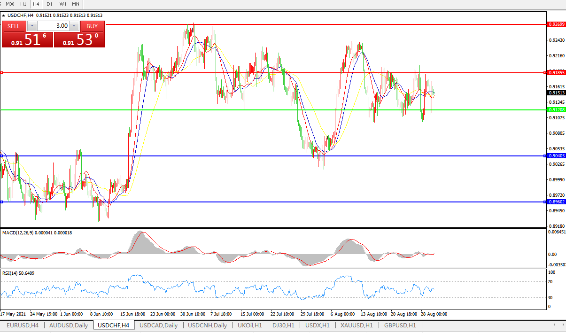The width and height of the screenshot is (566, 333).
Task: Select the W1 timeframe button
Action: click(63, 4)
